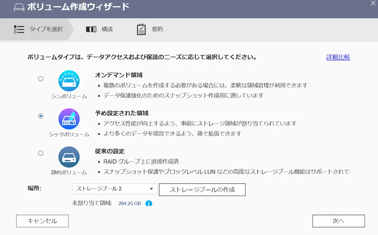Image resolution: width=378 pixels, height=235 pixels.
Task: Click the 静的ボリューム label text
Action: click(x=69, y=172)
